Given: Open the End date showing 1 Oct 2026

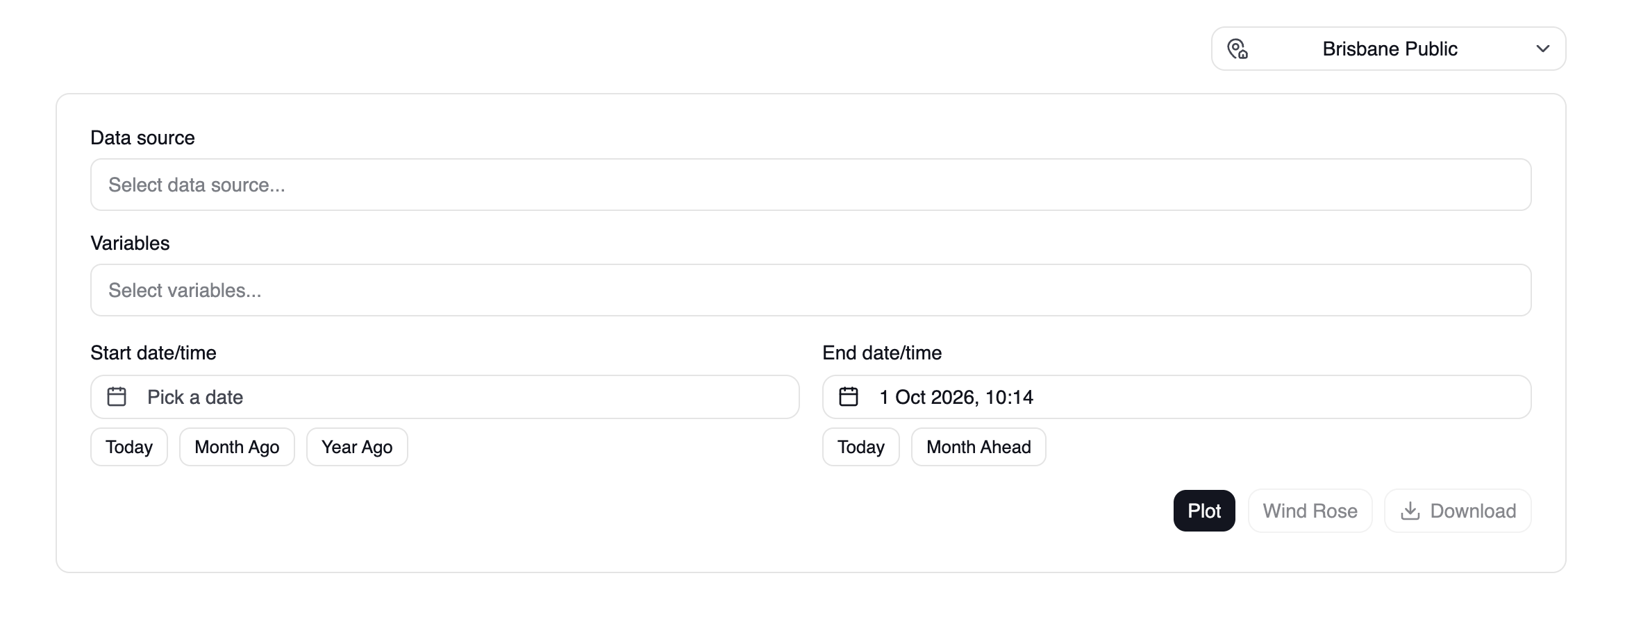Looking at the screenshot, I should tap(1176, 397).
